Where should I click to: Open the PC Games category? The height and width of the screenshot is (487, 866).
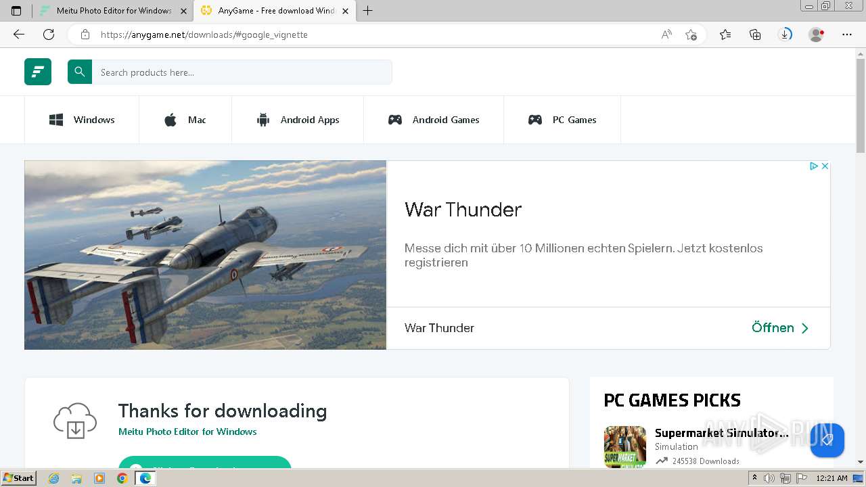tap(562, 120)
